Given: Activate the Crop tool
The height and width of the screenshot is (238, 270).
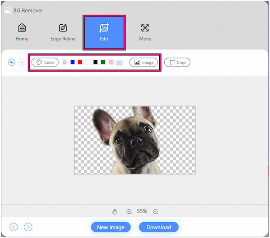Looking at the screenshot, I should click(177, 63).
